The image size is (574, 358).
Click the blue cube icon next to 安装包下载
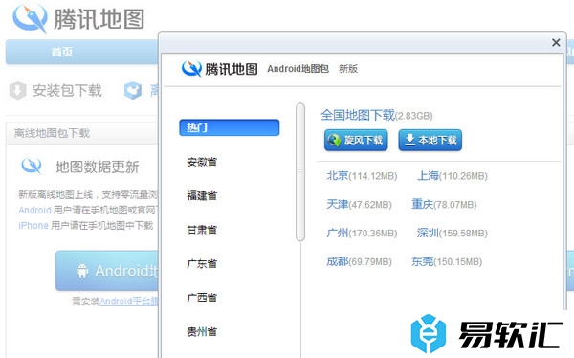pos(133,91)
